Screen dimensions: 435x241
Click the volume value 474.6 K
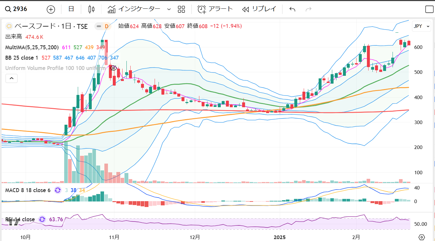click(34, 37)
